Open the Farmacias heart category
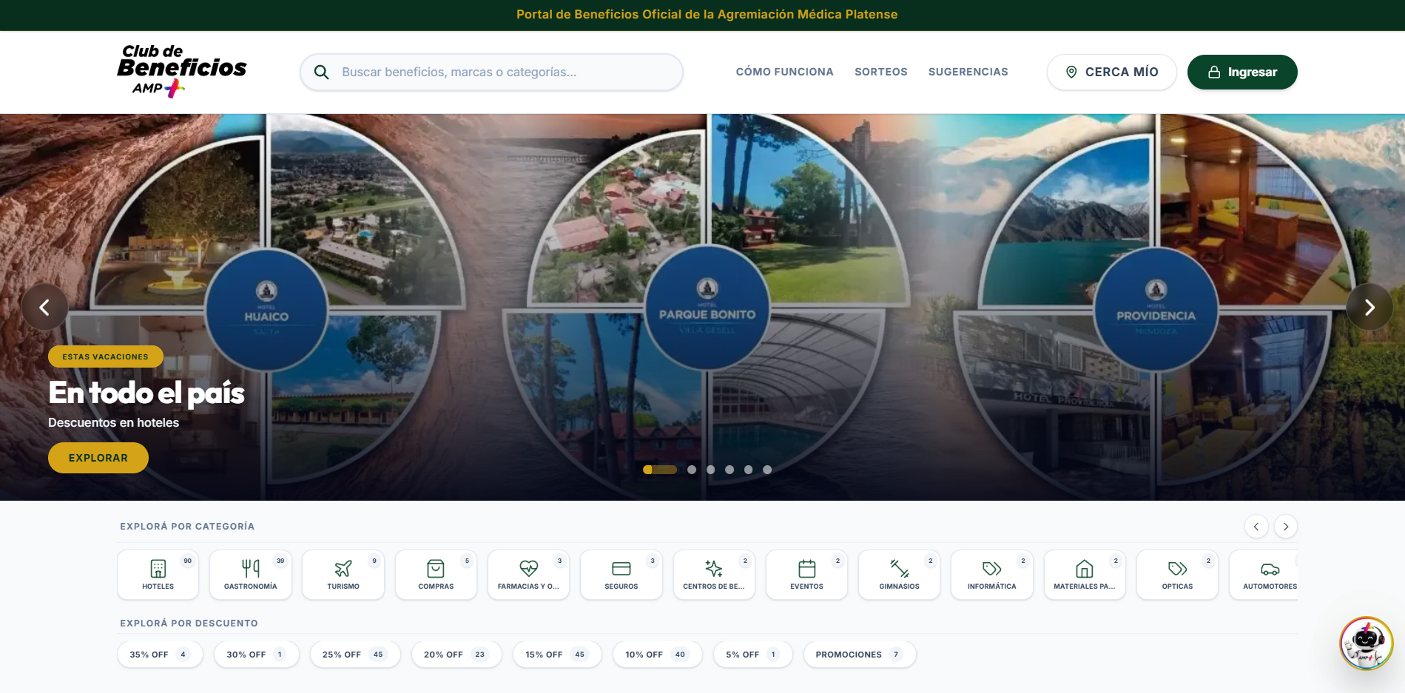Screen dimensions: 1405x693 coord(528,575)
